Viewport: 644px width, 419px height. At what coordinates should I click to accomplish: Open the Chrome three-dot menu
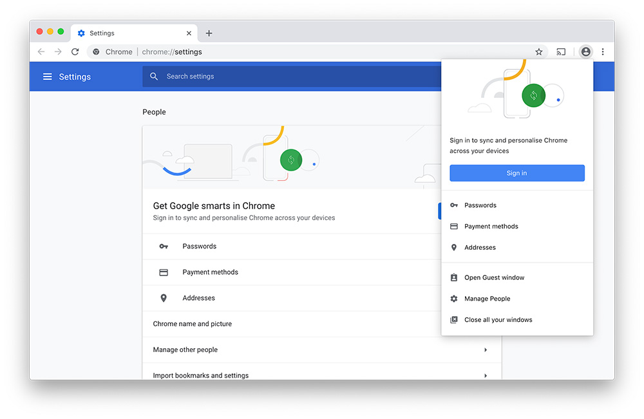point(603,51)
